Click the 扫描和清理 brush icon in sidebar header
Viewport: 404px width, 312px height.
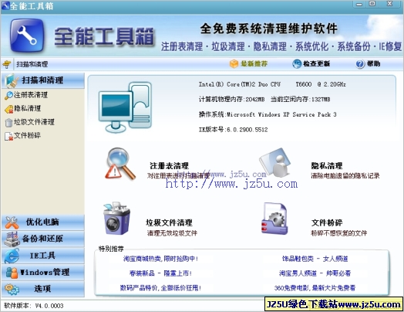pos(12,80)
